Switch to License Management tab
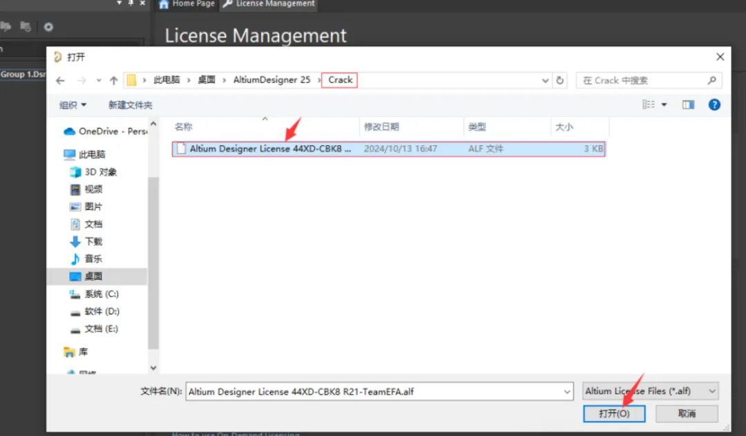This screenshot has width=746, height=436. [269, 4]
